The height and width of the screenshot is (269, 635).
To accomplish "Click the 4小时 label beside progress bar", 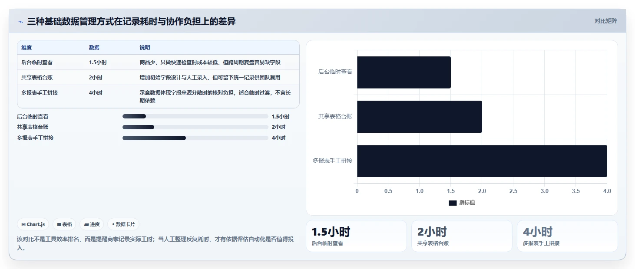I will [278, 138].
